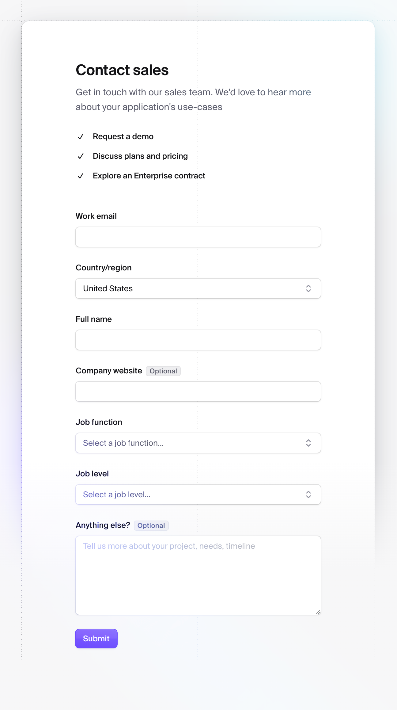The width and height of the screenshot is (397, 710).
Task: Open the Country/region dropdown showing United States
Action: tap(198, 288)
